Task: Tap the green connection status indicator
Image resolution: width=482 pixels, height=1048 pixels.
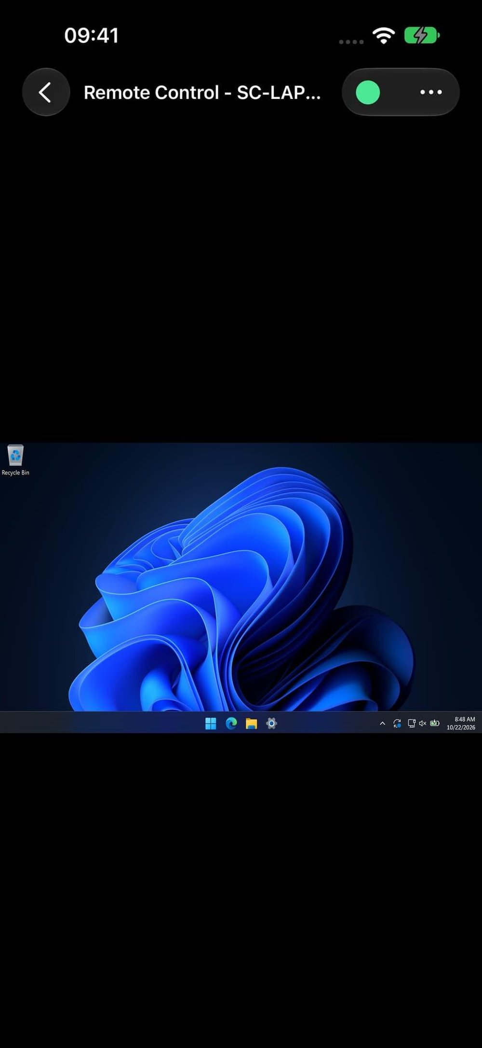Action: (x=368, y=92)
